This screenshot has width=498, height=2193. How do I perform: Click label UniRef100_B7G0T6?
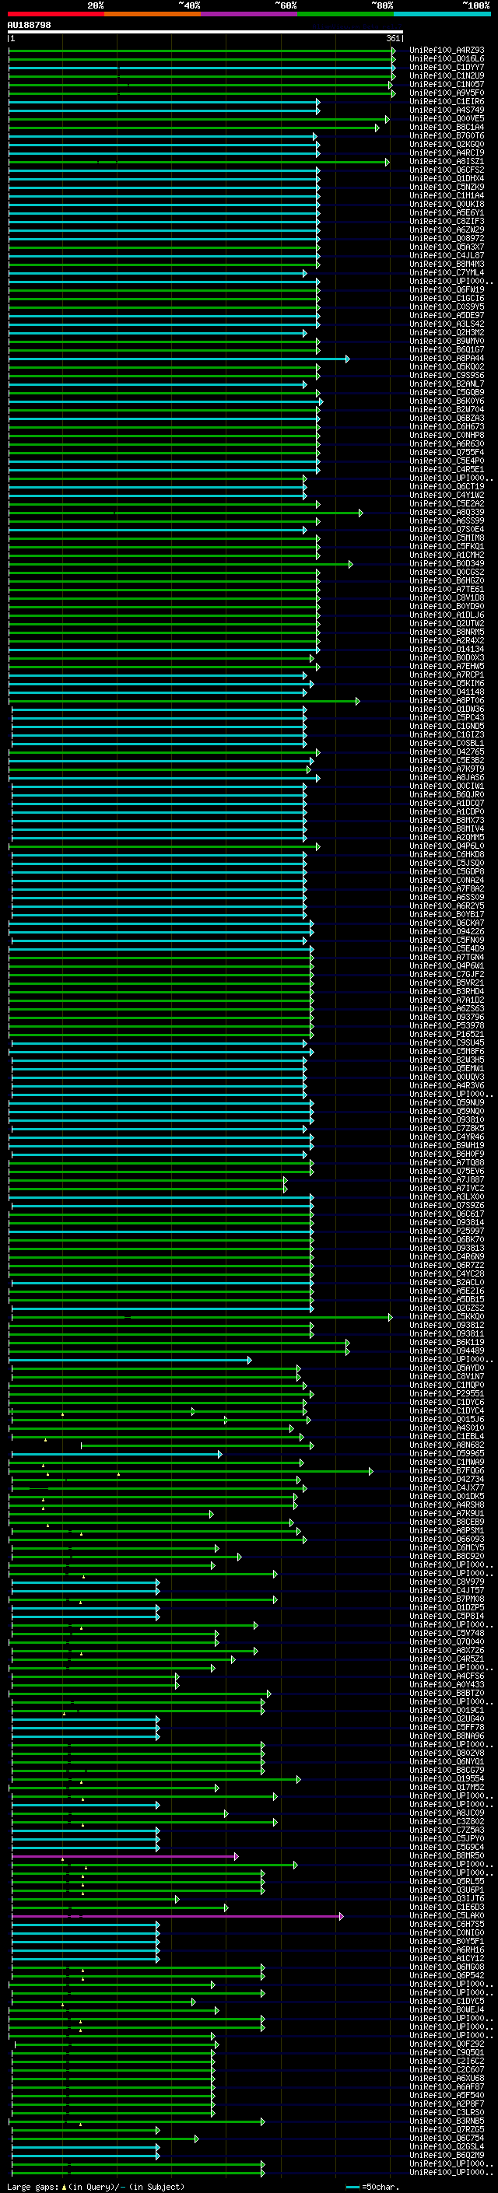pos(447,135)
